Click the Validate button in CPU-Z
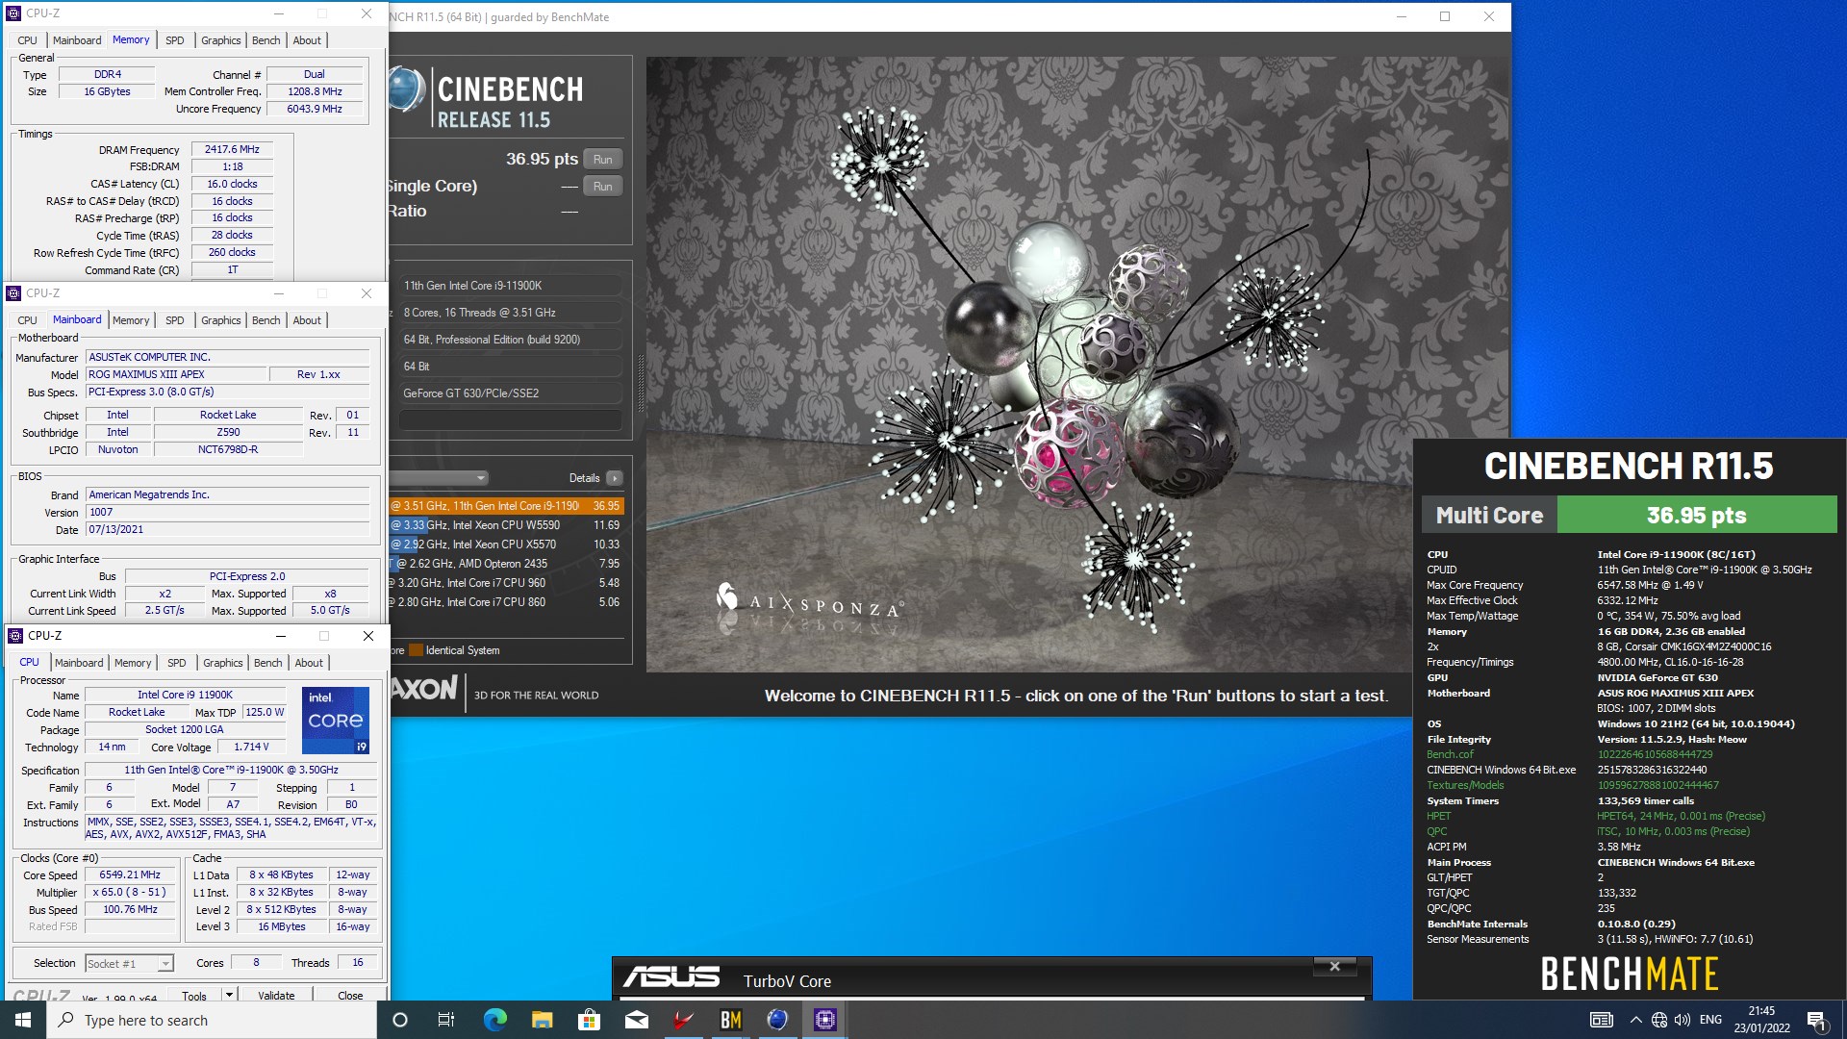The width and height of the screenshot is (1847, 1039). [276, 996]
